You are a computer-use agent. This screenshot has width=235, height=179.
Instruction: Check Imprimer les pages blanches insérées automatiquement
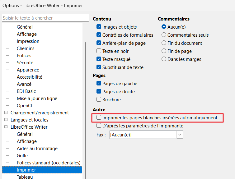pos(99,118)
